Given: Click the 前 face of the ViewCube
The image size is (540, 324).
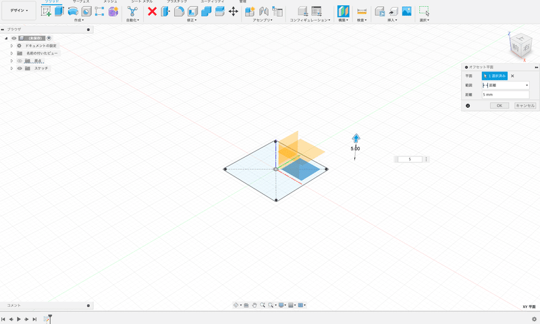Looking at the screenshot, I should 516,47.
